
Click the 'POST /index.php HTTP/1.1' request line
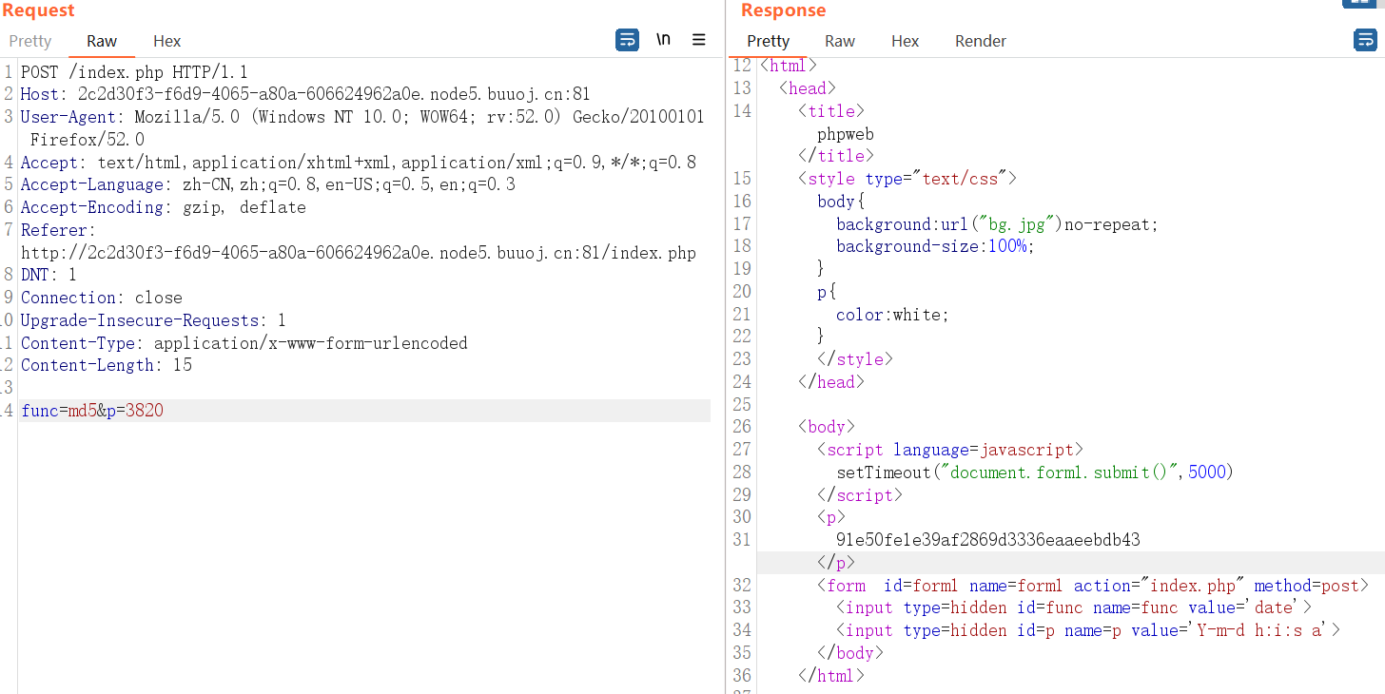coord(134,72)
